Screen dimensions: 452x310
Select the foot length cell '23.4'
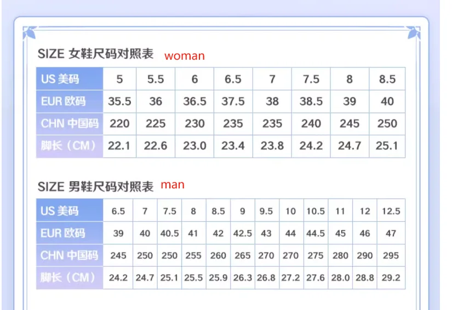233,146
